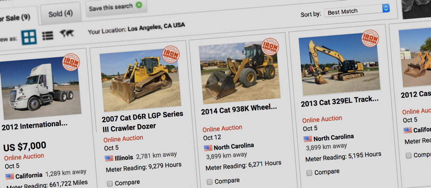Check Compare for Cat 329EL Track excavator

tap(309, 173)
